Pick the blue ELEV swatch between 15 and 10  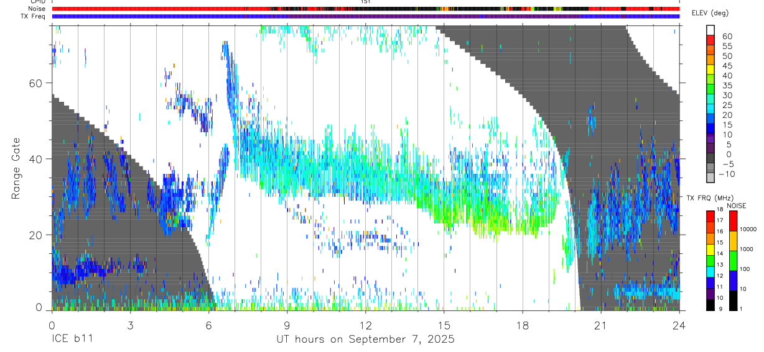click(x=710, y=129)
